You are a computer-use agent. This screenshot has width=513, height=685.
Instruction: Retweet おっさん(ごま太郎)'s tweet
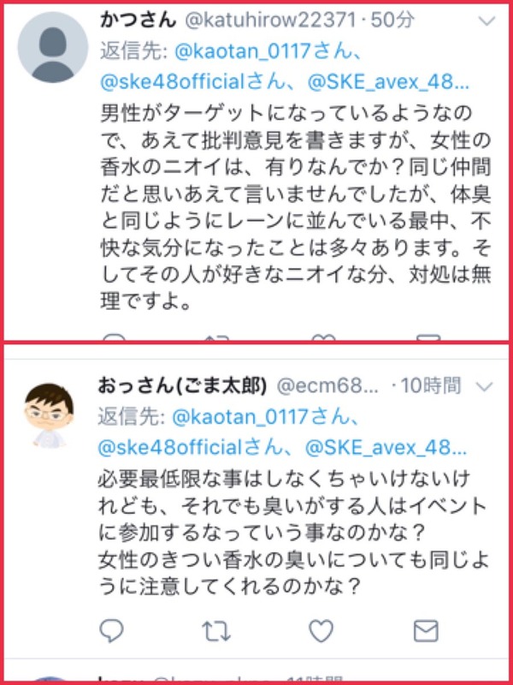(216, 631)
